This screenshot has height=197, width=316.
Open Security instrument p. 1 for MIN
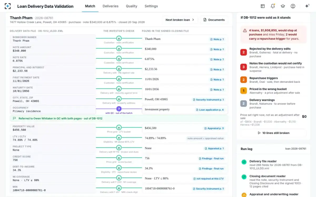click(x=208, y=189)
